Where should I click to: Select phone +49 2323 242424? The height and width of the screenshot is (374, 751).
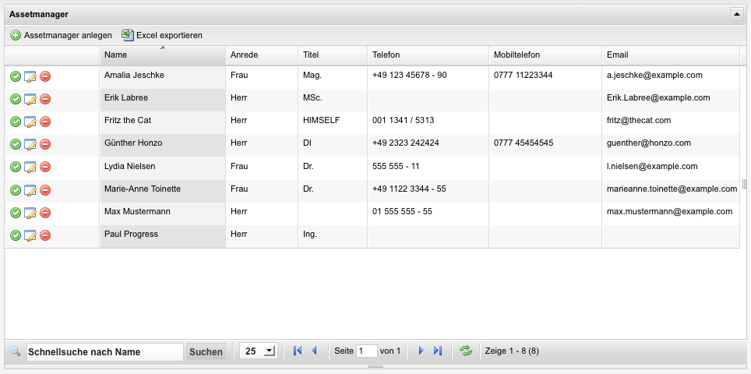tap(405, 143)
